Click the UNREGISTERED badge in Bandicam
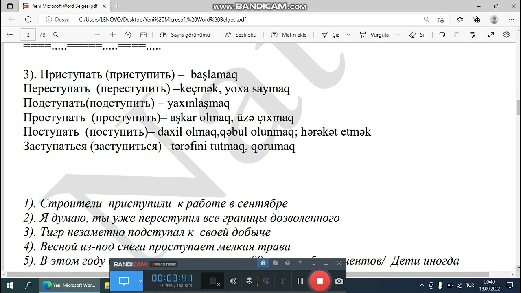The width and height of the screenshot is (521, 293). 164,264
